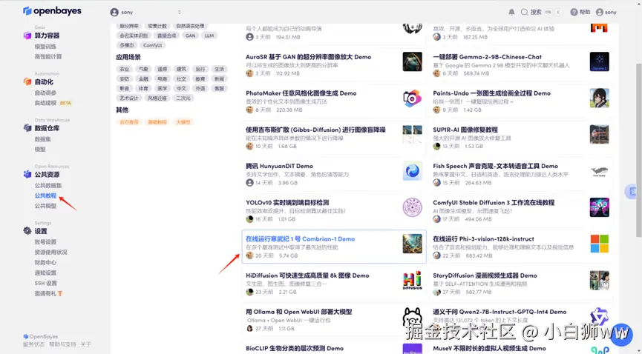Screen dimensions: 642x354
Task: Open 公共数据集 in sidebar
Action: pyautogui.click(x=48, y=186)
